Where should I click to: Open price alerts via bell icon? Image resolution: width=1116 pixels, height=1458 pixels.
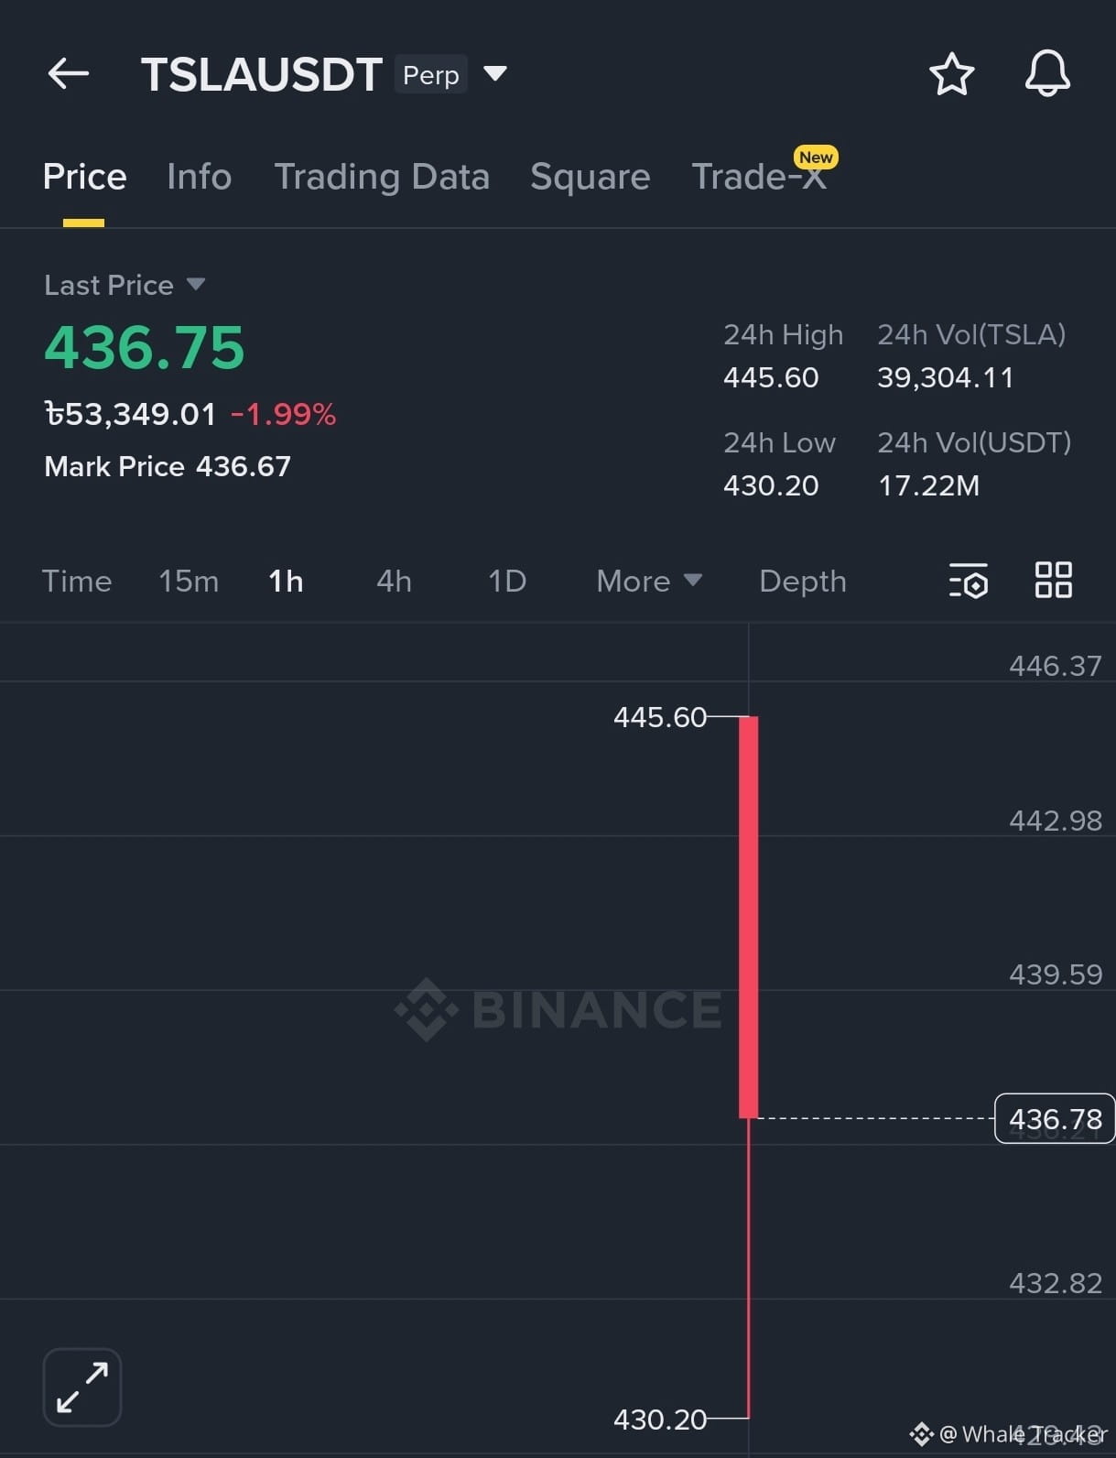1047,73
